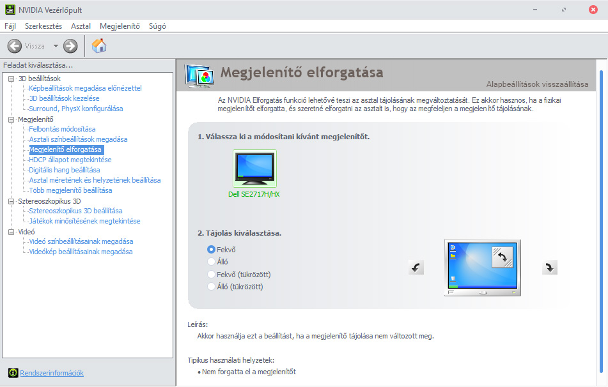
Task: Choose the Fekvő (tükrözött) radio option
Action: pyautogui.click(x=211, y=275)
